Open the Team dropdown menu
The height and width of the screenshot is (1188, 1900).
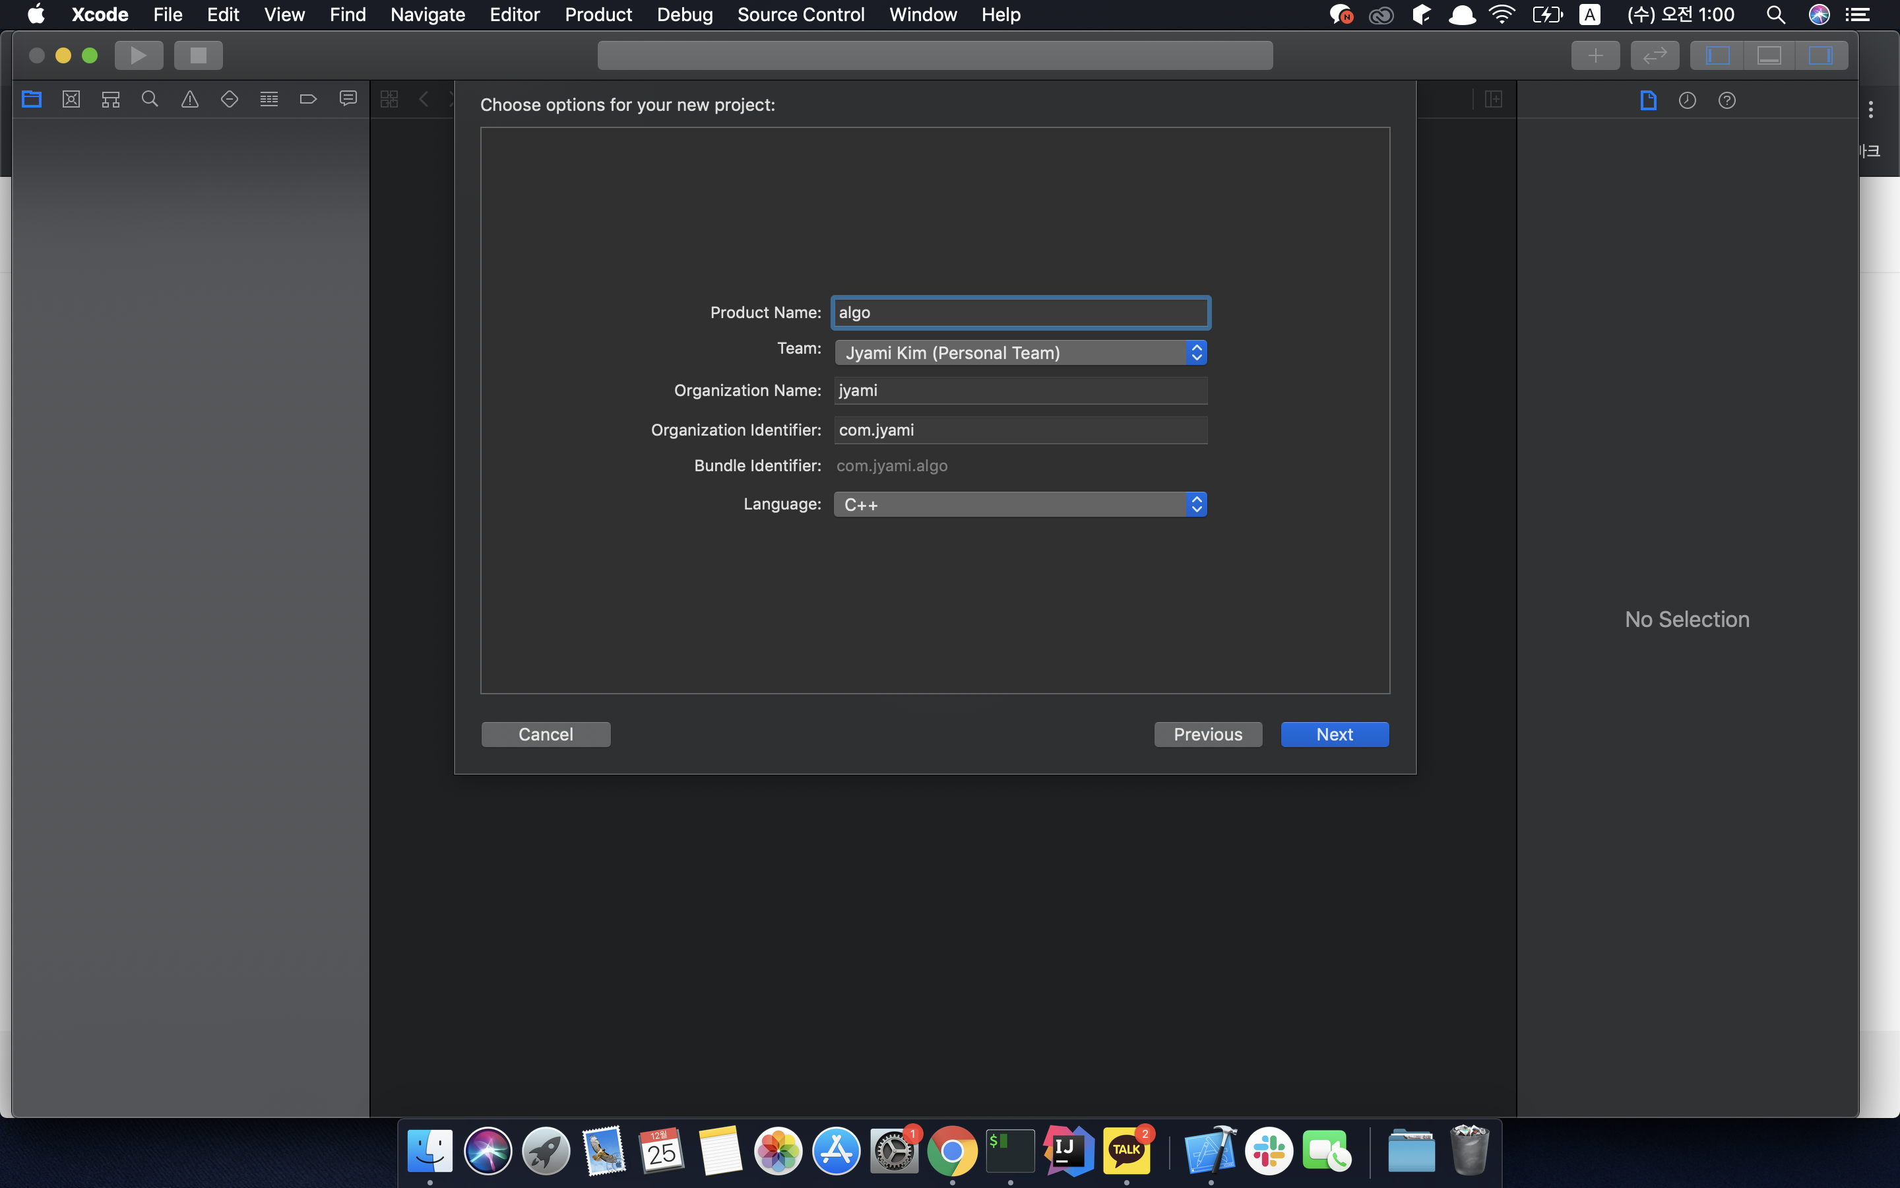click(1019, 353)
